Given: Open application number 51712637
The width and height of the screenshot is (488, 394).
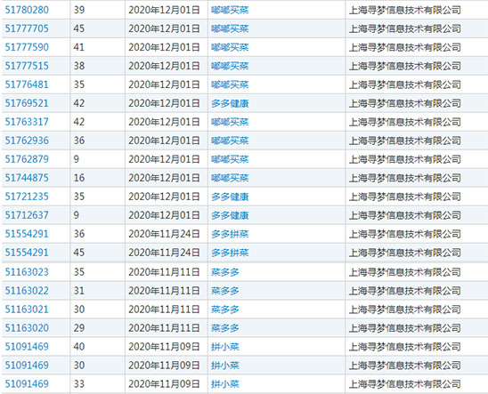Looking at the screenshot, I should pos(27,215).
